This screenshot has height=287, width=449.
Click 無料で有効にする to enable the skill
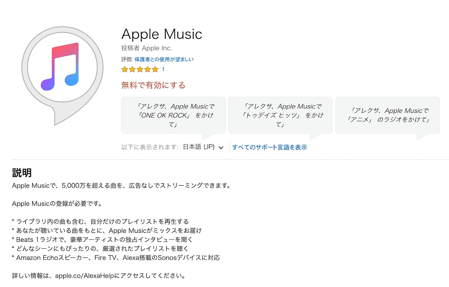pyautogui.click(x=153, y=85)
